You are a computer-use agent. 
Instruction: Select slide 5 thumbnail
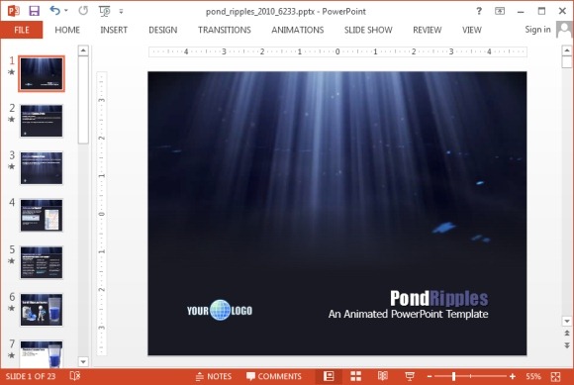pos(42,262)
